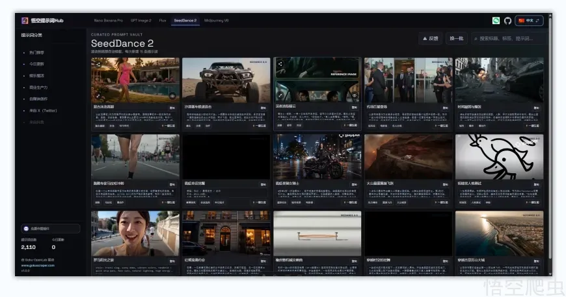Click the Hub logo icon in header
Image resolution: width=566 pixels, height=297 pixels.
tap(25, 21)
